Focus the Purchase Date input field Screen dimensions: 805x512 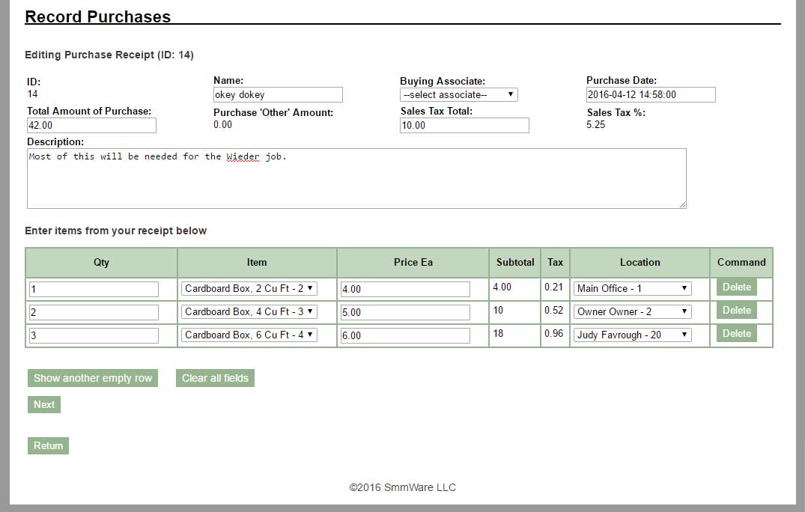point(651,94)
